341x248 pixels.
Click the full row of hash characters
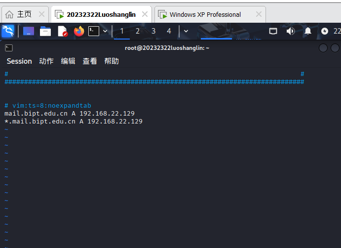154,82
